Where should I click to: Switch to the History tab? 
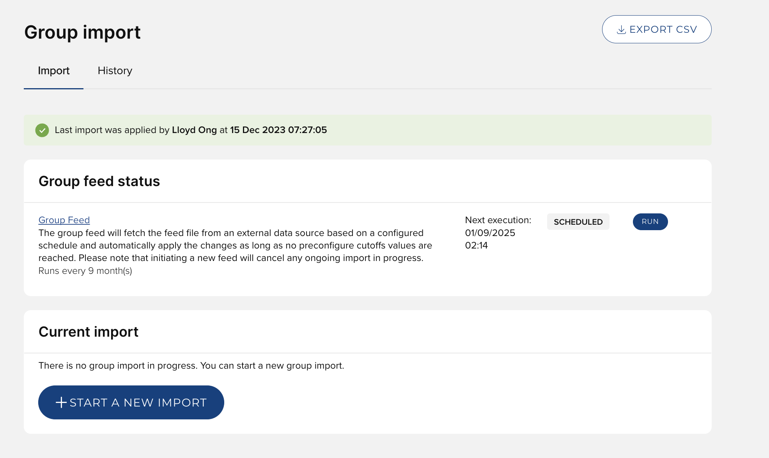coord(115,71)
